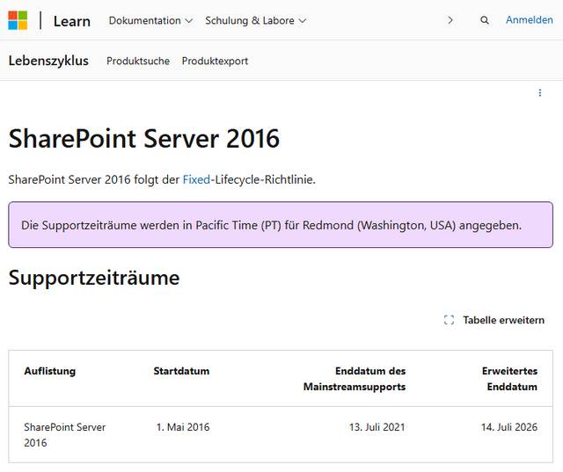Click the Auflistung column header
The width and height of the screenshot is (563, 472).
tap(50, 371)
